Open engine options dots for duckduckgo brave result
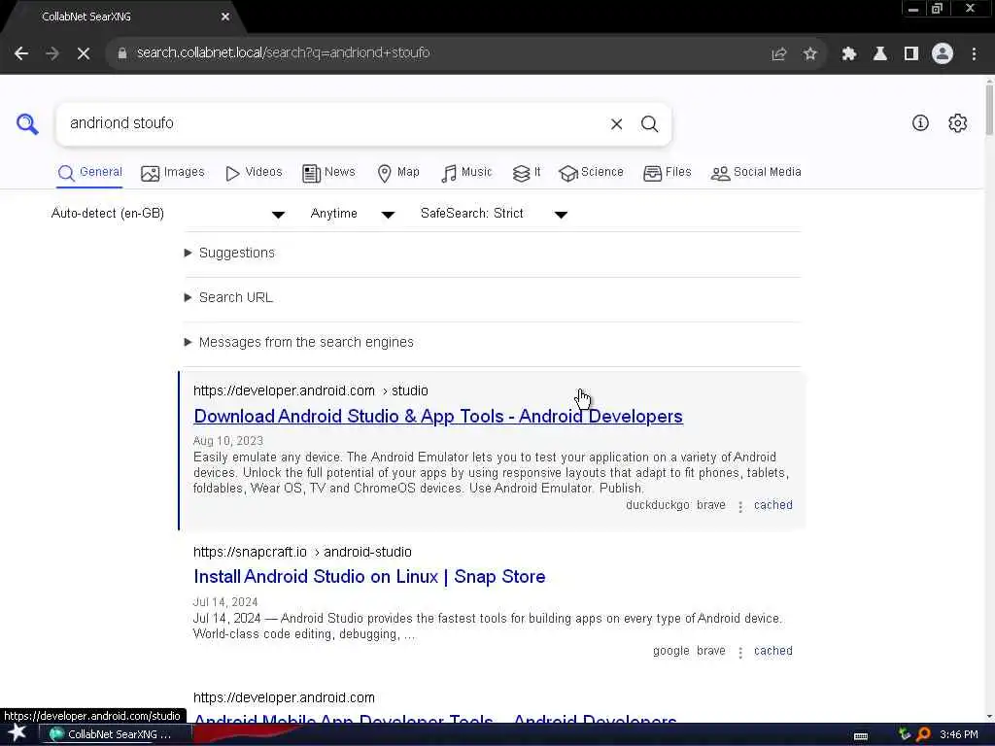This screenshot has width=995, height=746. [739, 506]
